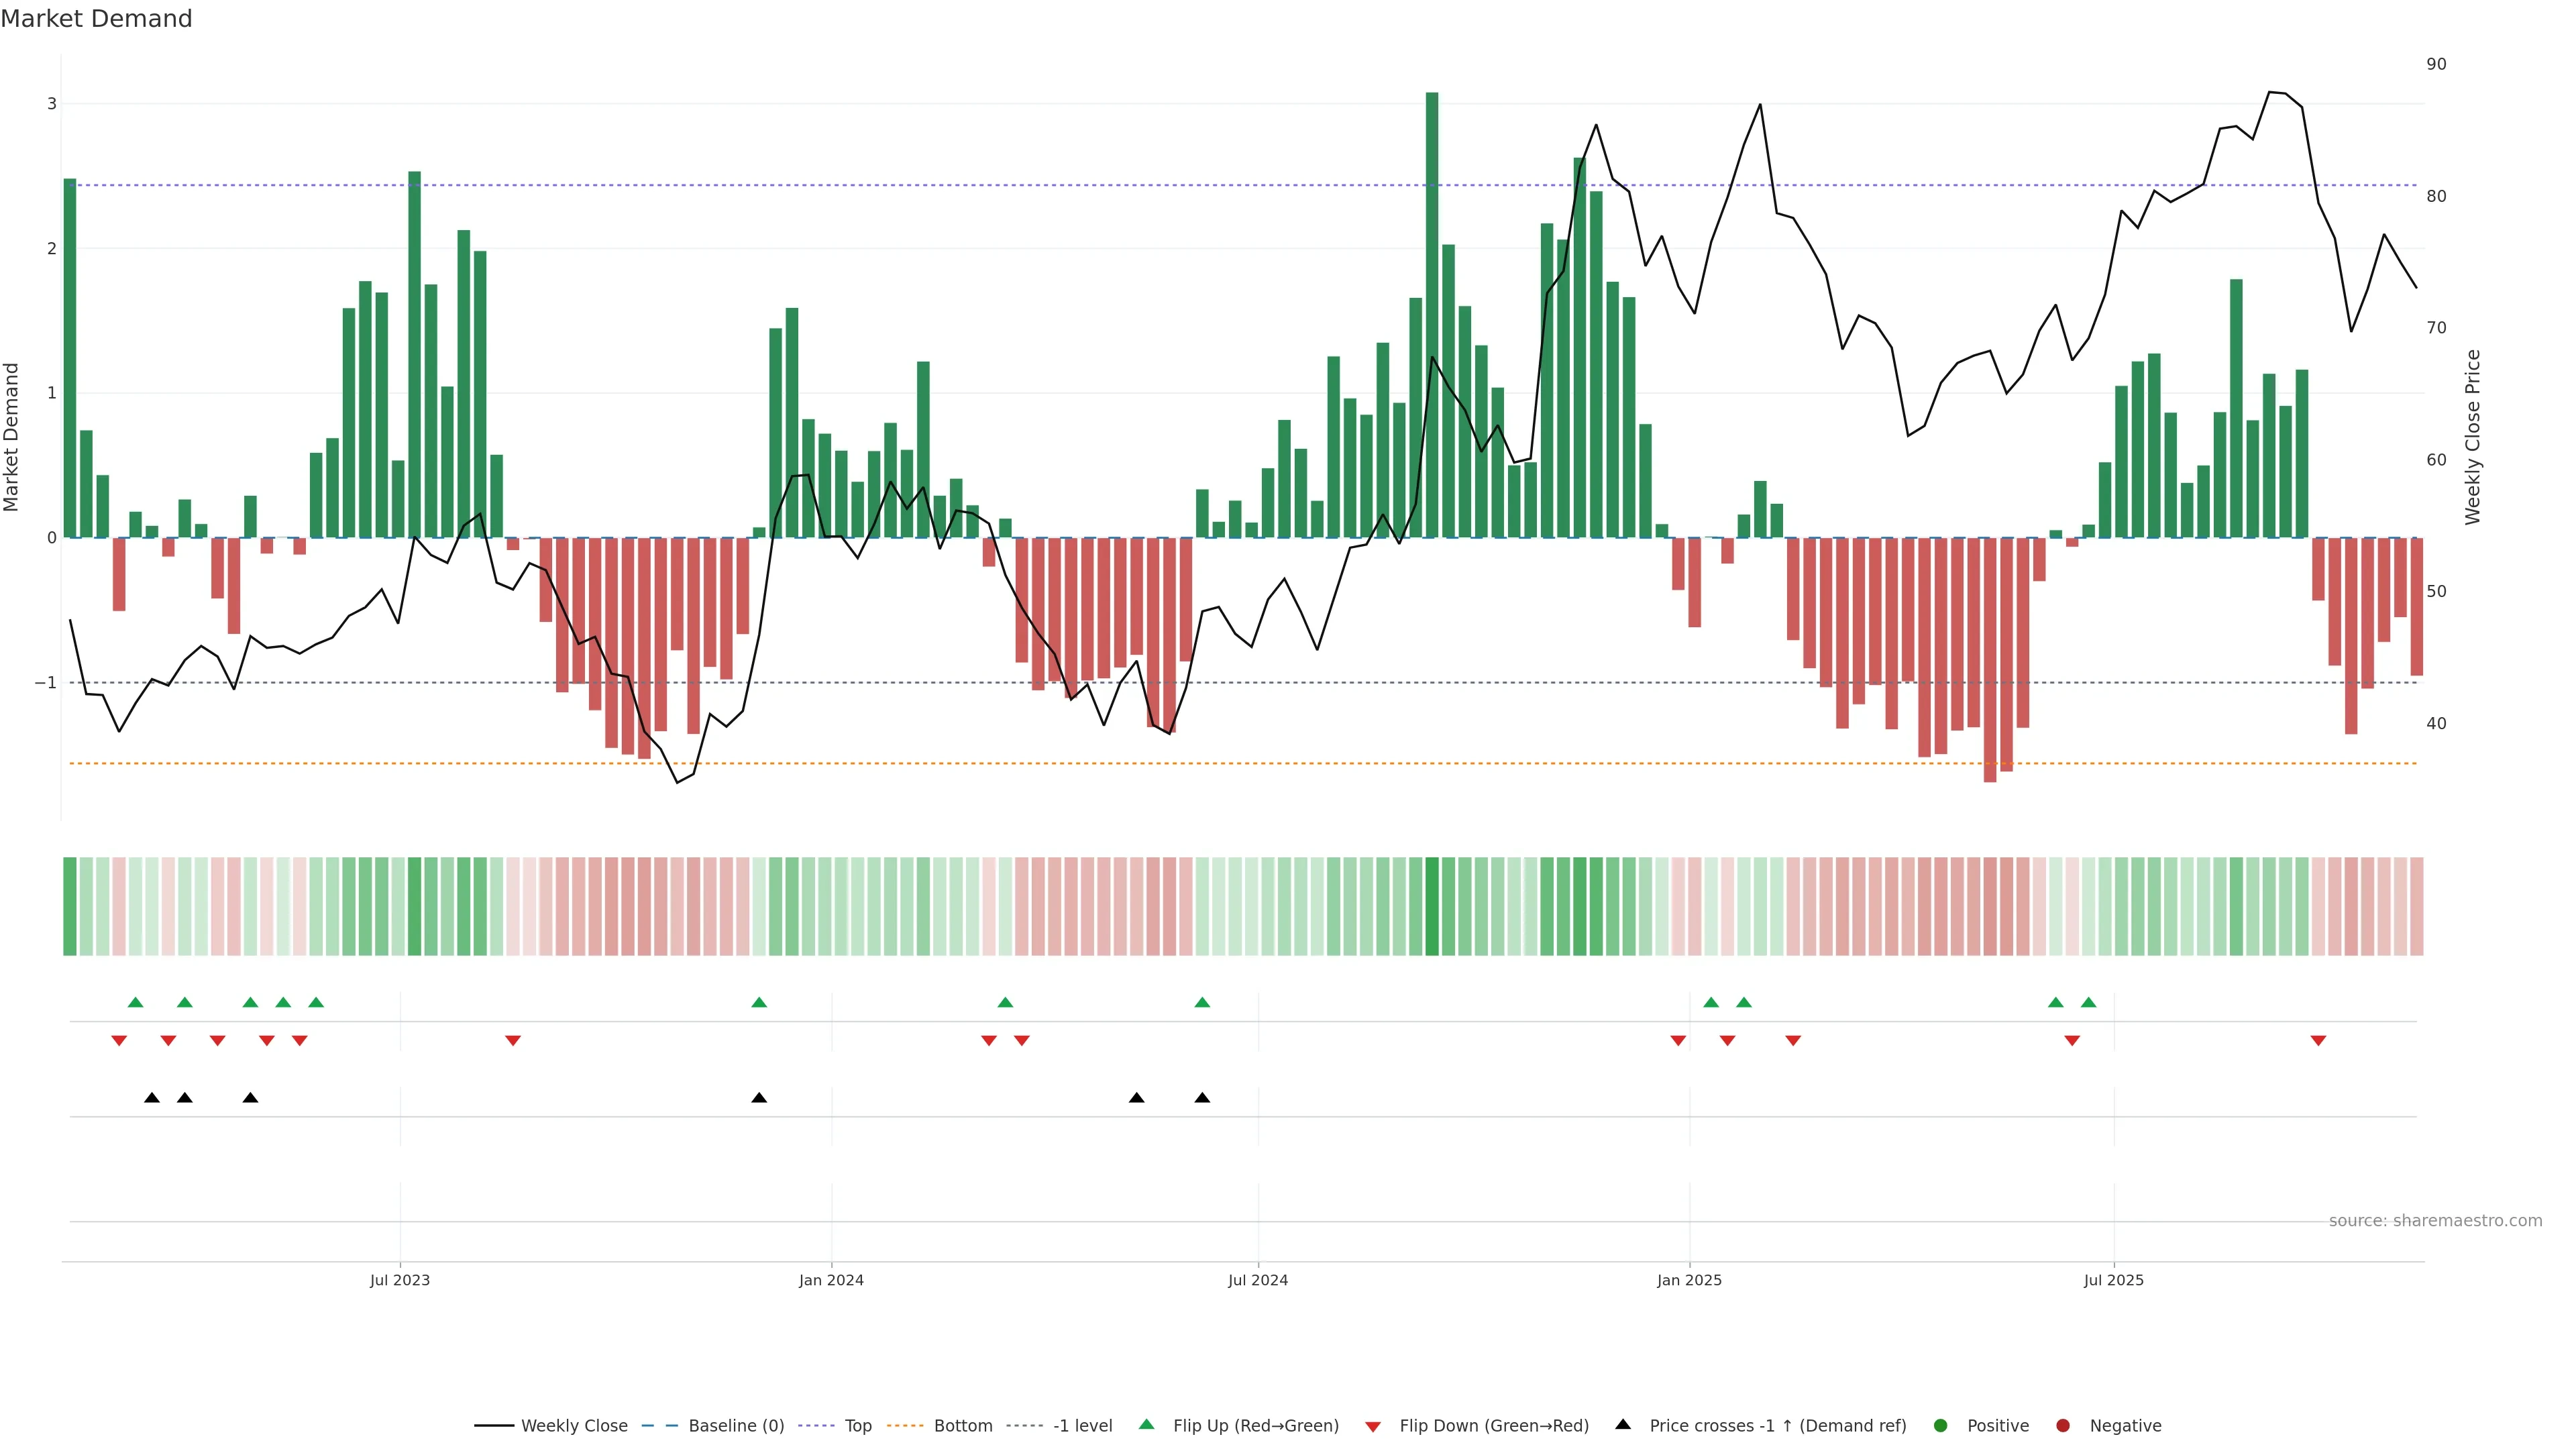This screenshot has height=1449, width=2576.
Task: Toggle the Weekly Close legend label
Action: coord(574,1425)
